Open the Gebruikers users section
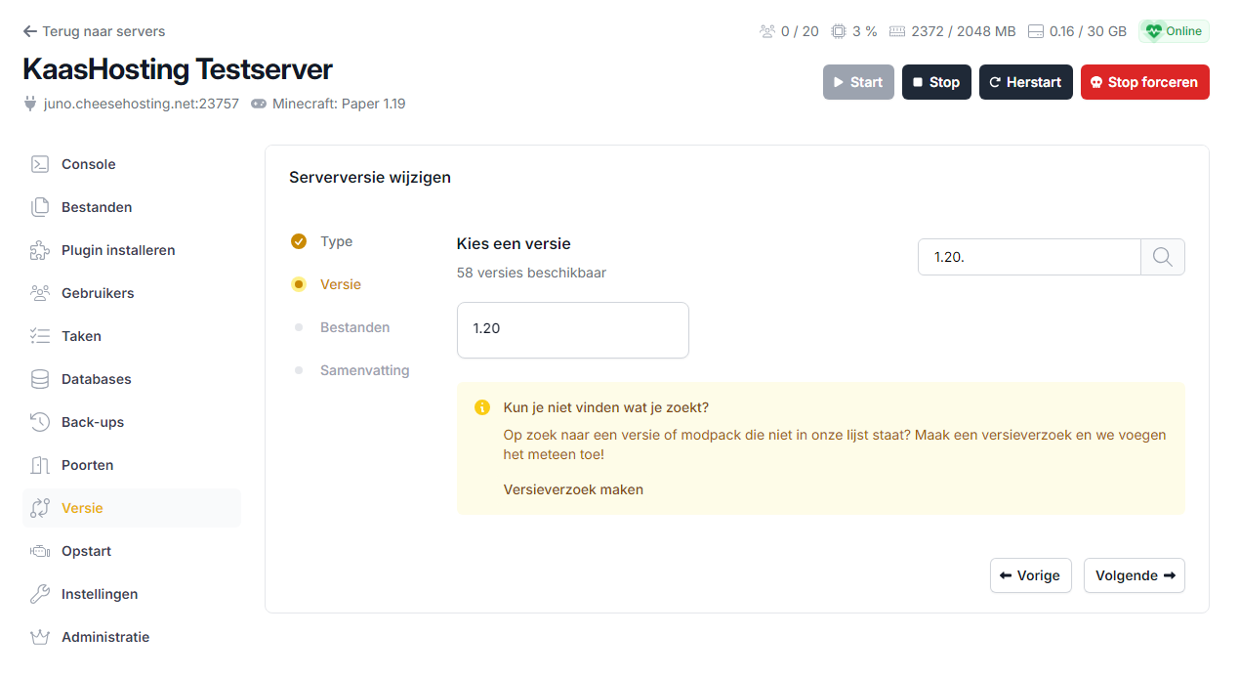1239x677 pixels. click(x=97, y=293)
